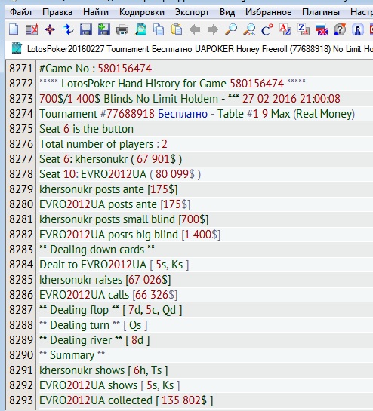Click the blue swap arrows icon
This screenshot has width=373, height=411.
tap(68, 29)
